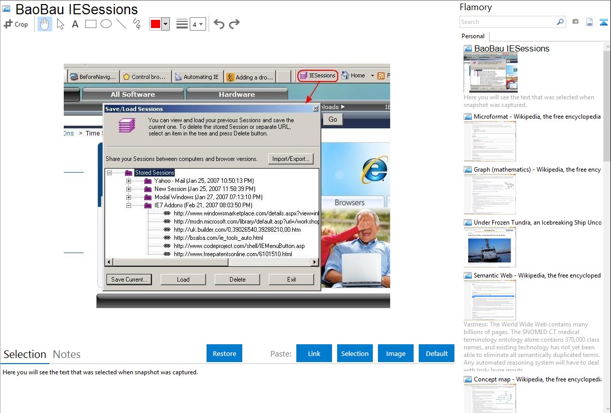The height and width of the screenshot is (413, 611).
Task: Collapse the IE7 Addons session
Action: (x=129, y=205)
